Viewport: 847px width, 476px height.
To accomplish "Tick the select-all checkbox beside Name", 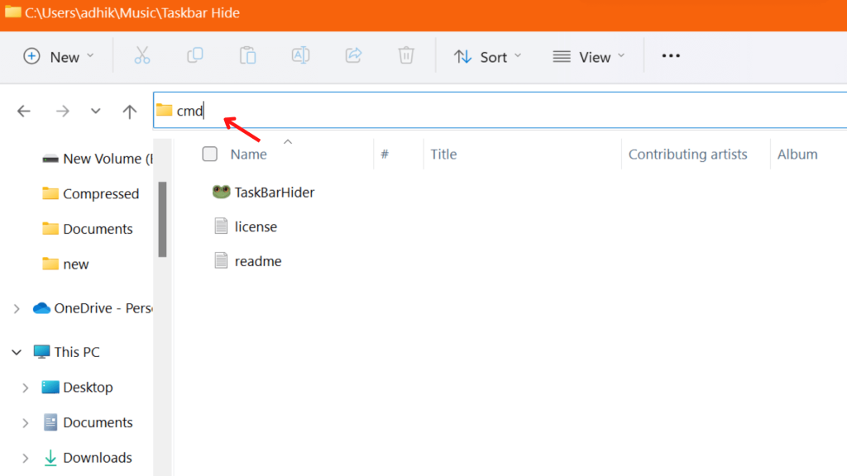I will 209,155.
